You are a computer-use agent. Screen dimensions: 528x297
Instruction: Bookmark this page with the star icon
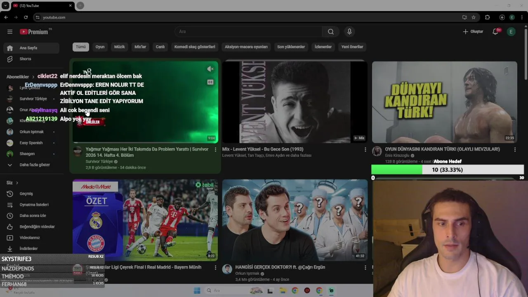coord(474,17)
